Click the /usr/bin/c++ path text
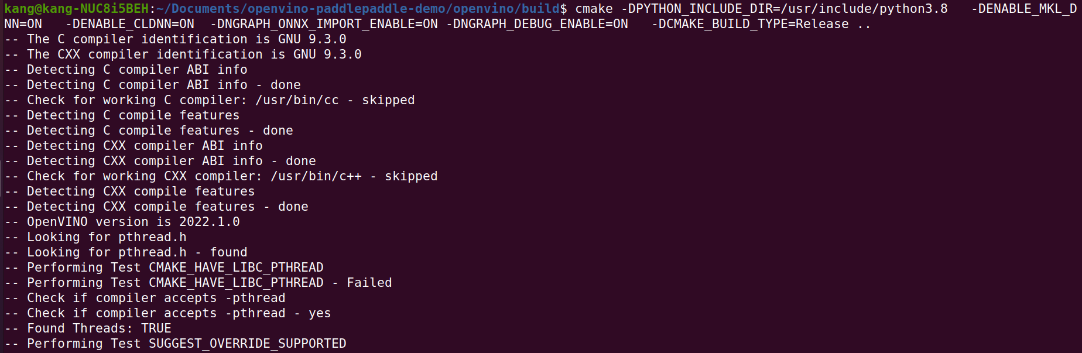 tap(316, 176)
